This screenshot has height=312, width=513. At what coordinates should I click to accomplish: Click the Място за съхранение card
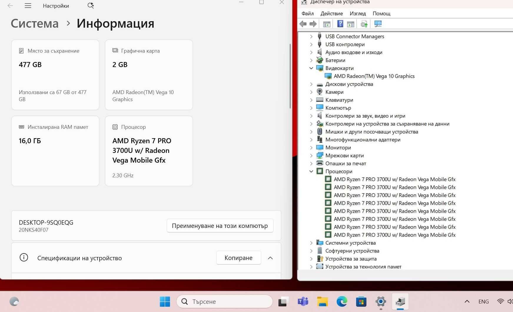click(x=55, y=75)
